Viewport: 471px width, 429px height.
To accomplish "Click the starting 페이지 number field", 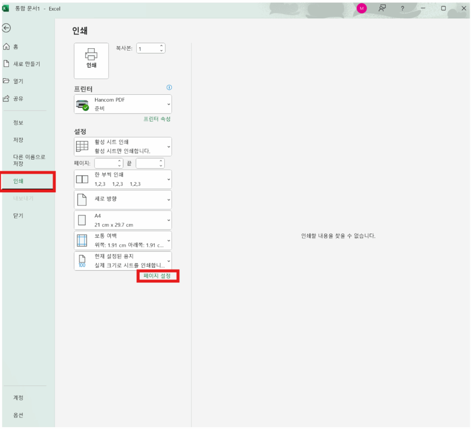I will pos(107,163).
